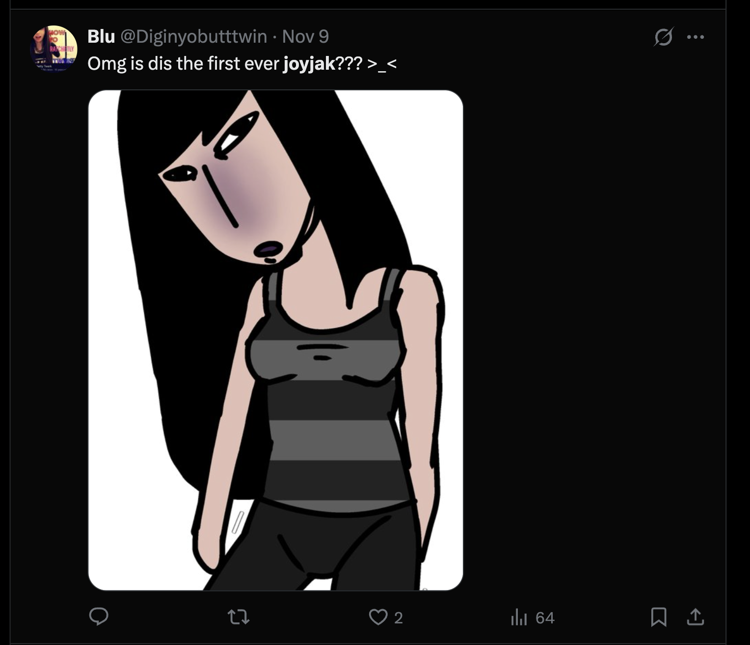Click the view count number 64
This screenshot has height=645, width=750.
[545, 618]
